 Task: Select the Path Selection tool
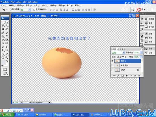3,50
